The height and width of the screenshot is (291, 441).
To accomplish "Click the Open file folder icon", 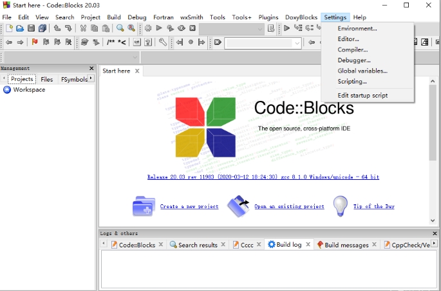I will pyautogui.click(x=20, y=28).
